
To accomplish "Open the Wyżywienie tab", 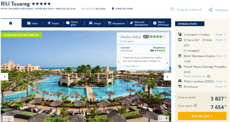I will 116,23.
